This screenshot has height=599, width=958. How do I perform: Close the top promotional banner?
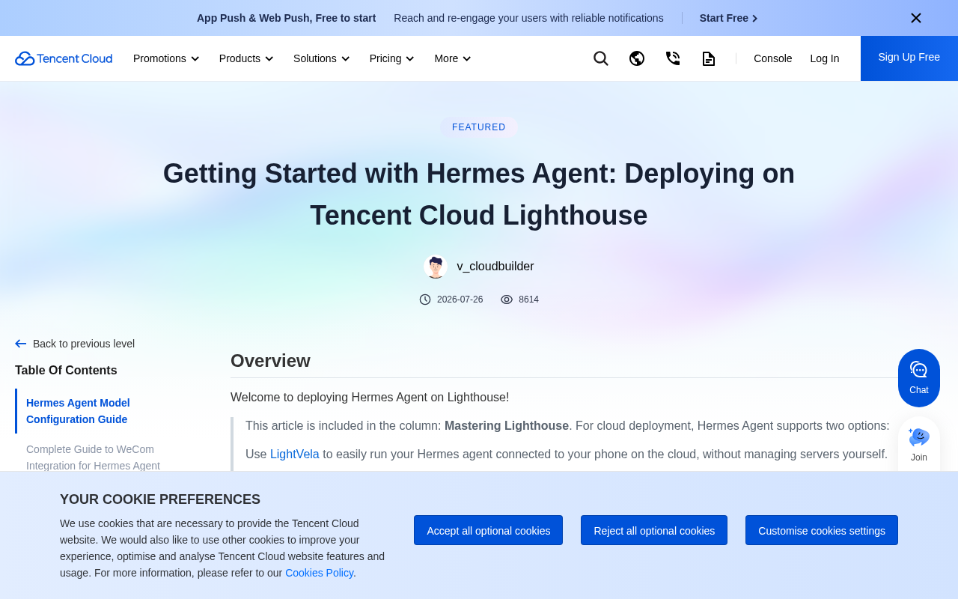(x=916, y=18)
